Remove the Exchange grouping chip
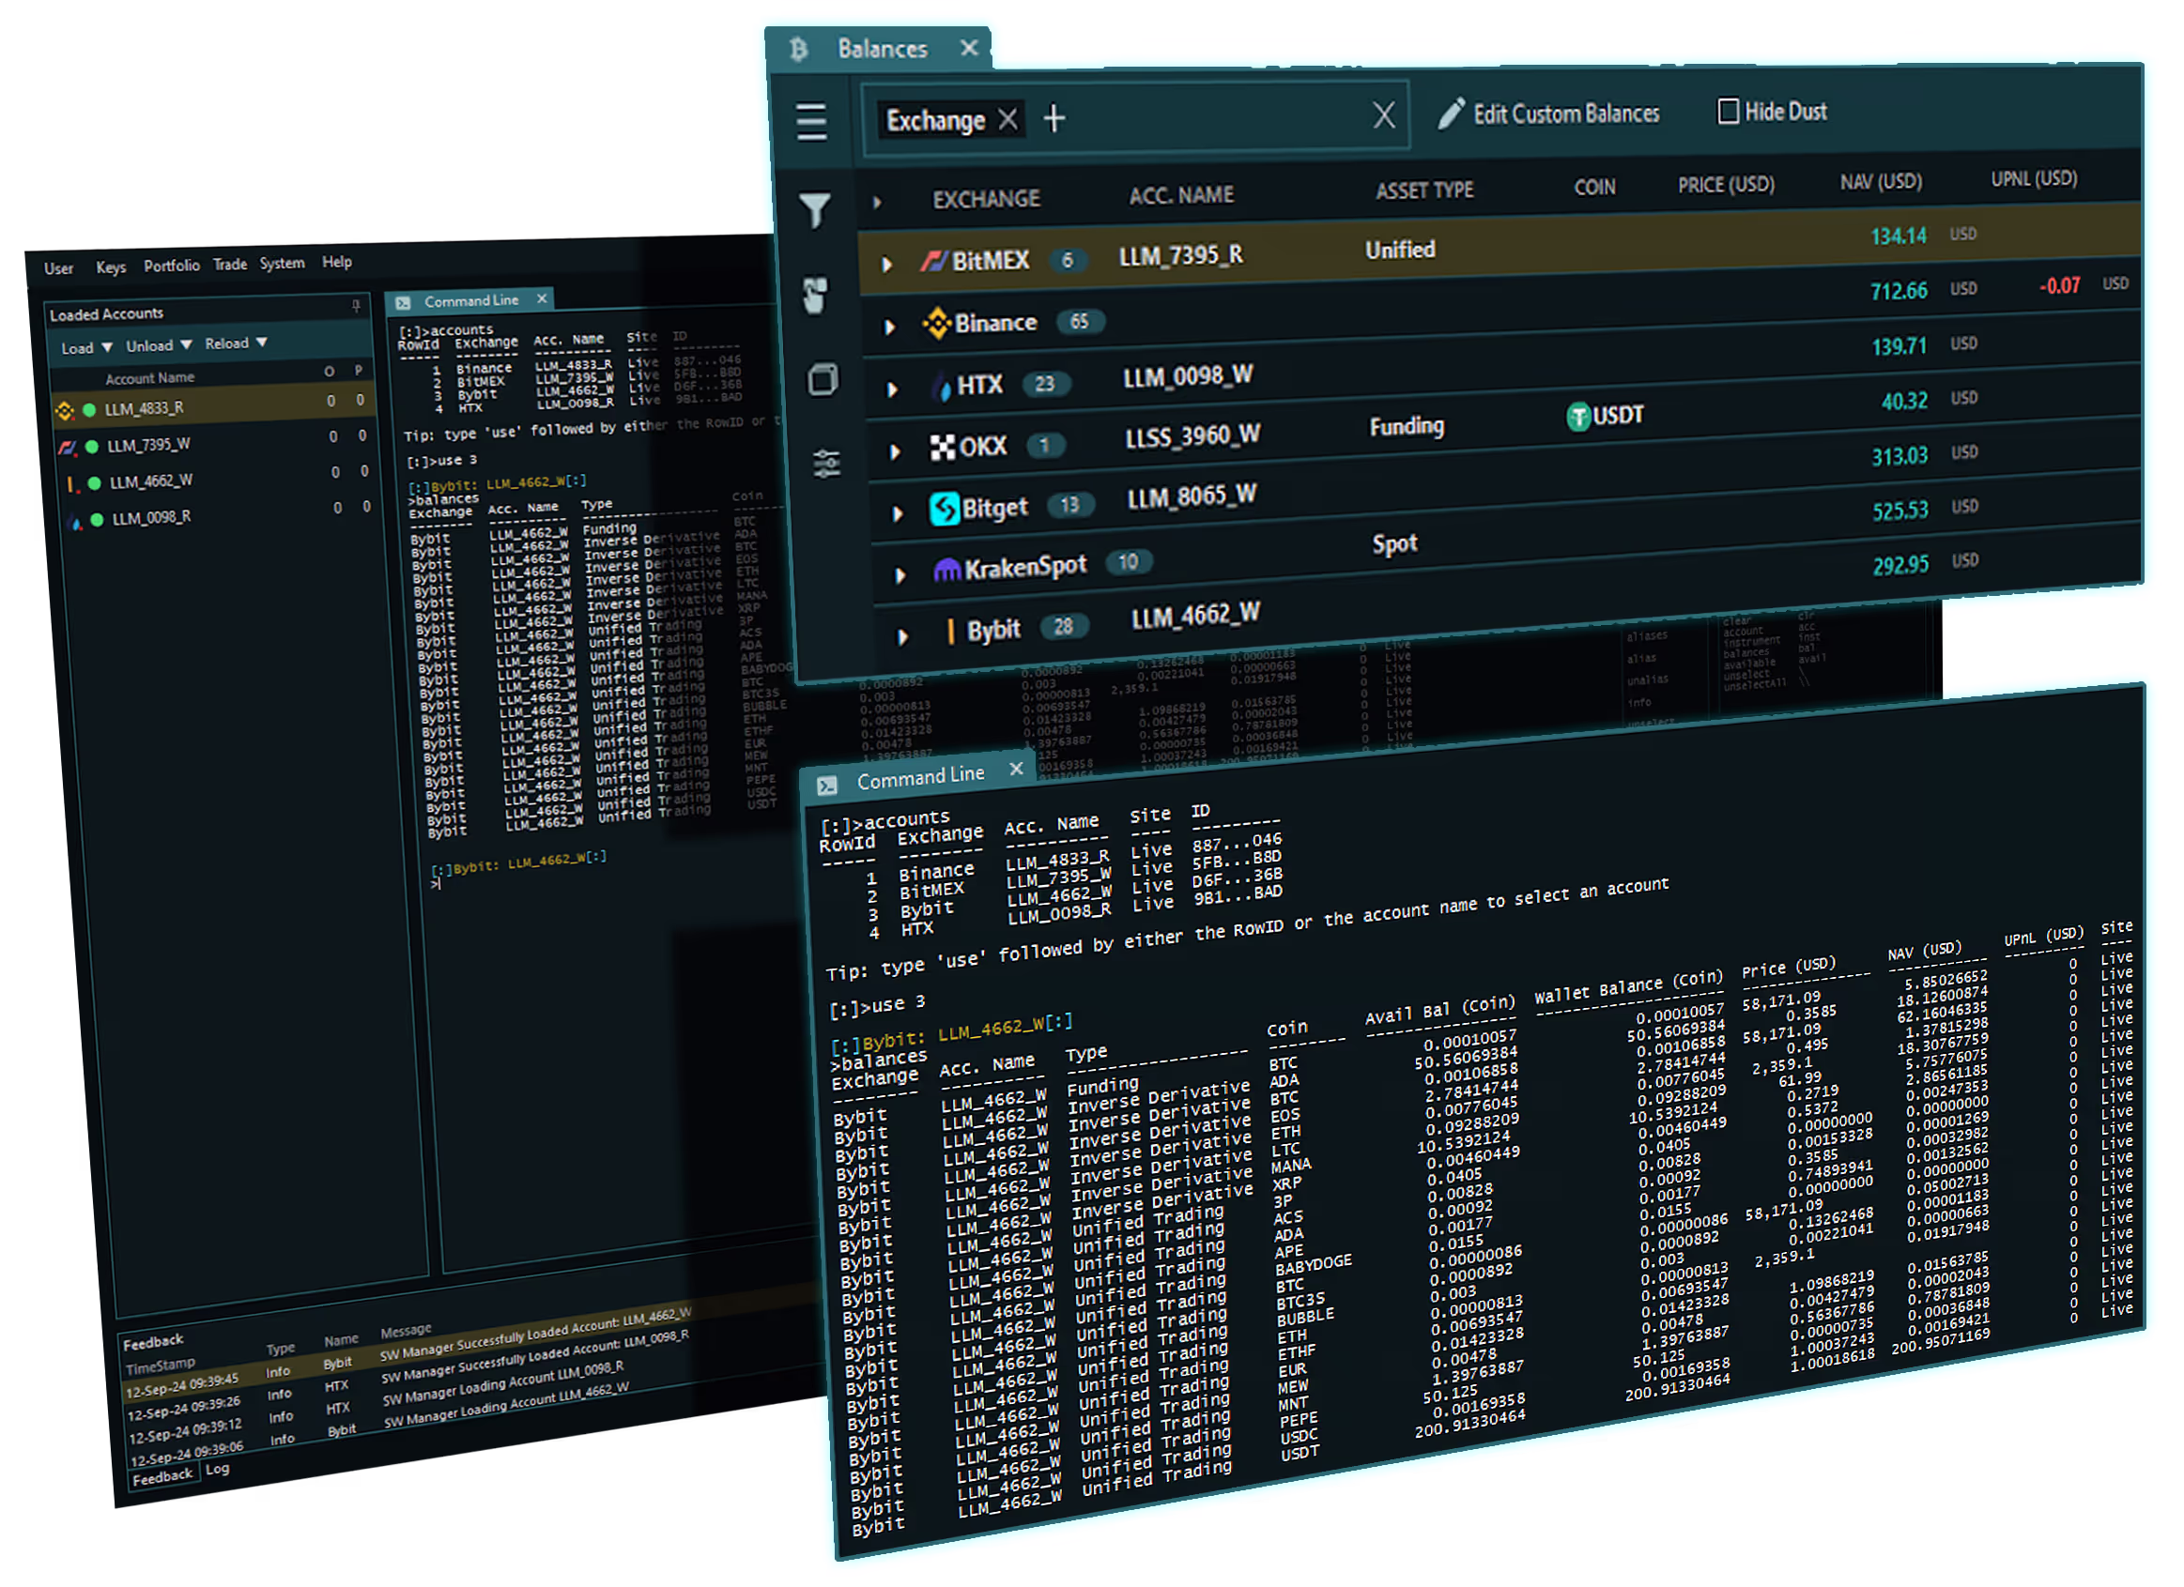 pos(1007,119)
